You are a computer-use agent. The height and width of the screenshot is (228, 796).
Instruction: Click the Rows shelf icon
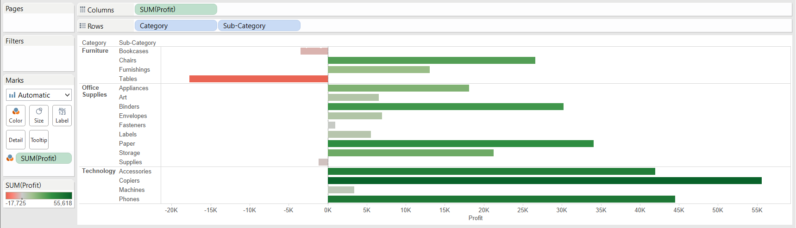(x=83, y=26)
